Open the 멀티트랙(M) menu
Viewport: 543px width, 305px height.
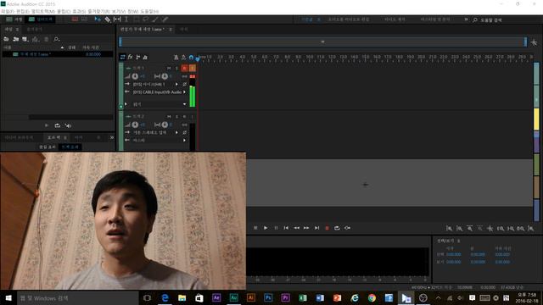(43, 11)
